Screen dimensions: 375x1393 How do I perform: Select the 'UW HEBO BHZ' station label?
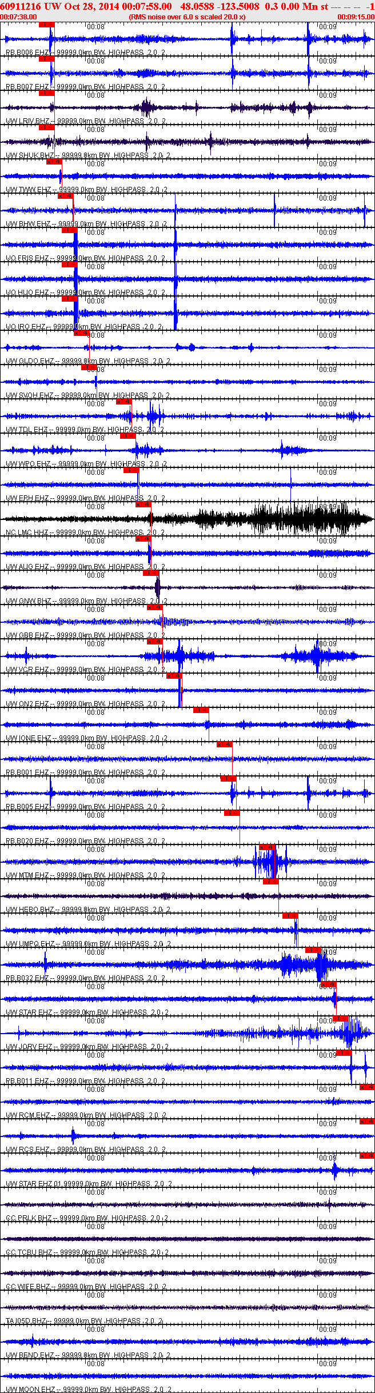tap(30, 910)
